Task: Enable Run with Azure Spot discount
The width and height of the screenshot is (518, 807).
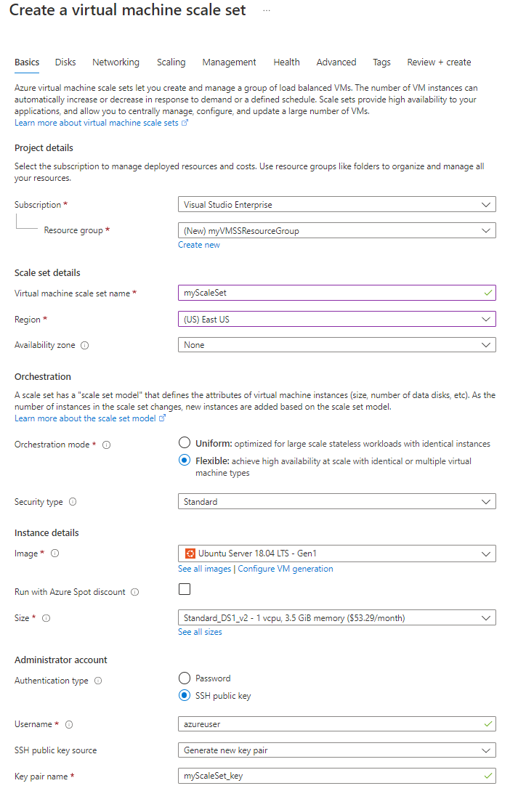Action: (185, 589)
